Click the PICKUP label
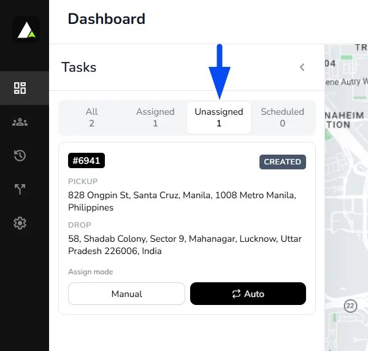This screenshot has height=351, width=368. pyautogui.click(x=83, y=182)
